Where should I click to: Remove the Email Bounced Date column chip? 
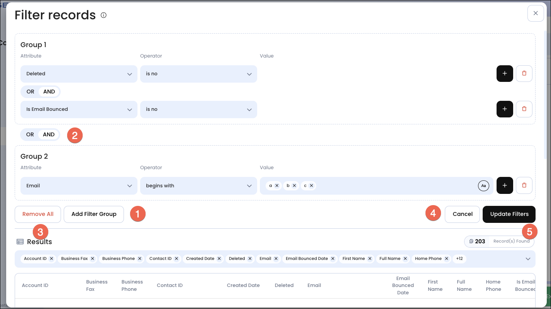click(x=333, y=259)
